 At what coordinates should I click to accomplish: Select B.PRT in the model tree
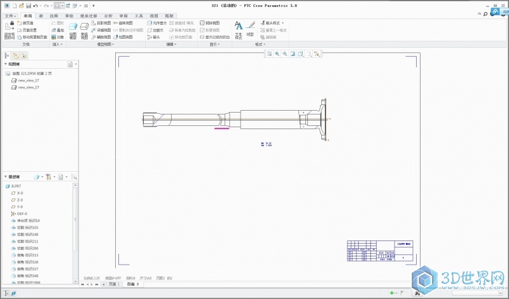13,186
